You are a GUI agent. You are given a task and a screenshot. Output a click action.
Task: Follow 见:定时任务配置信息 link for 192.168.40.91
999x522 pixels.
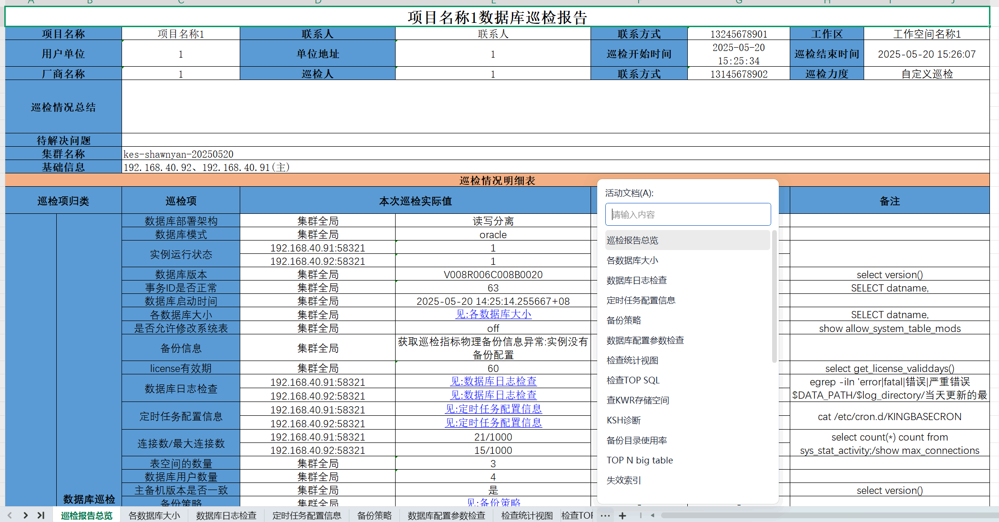(493, 409)
